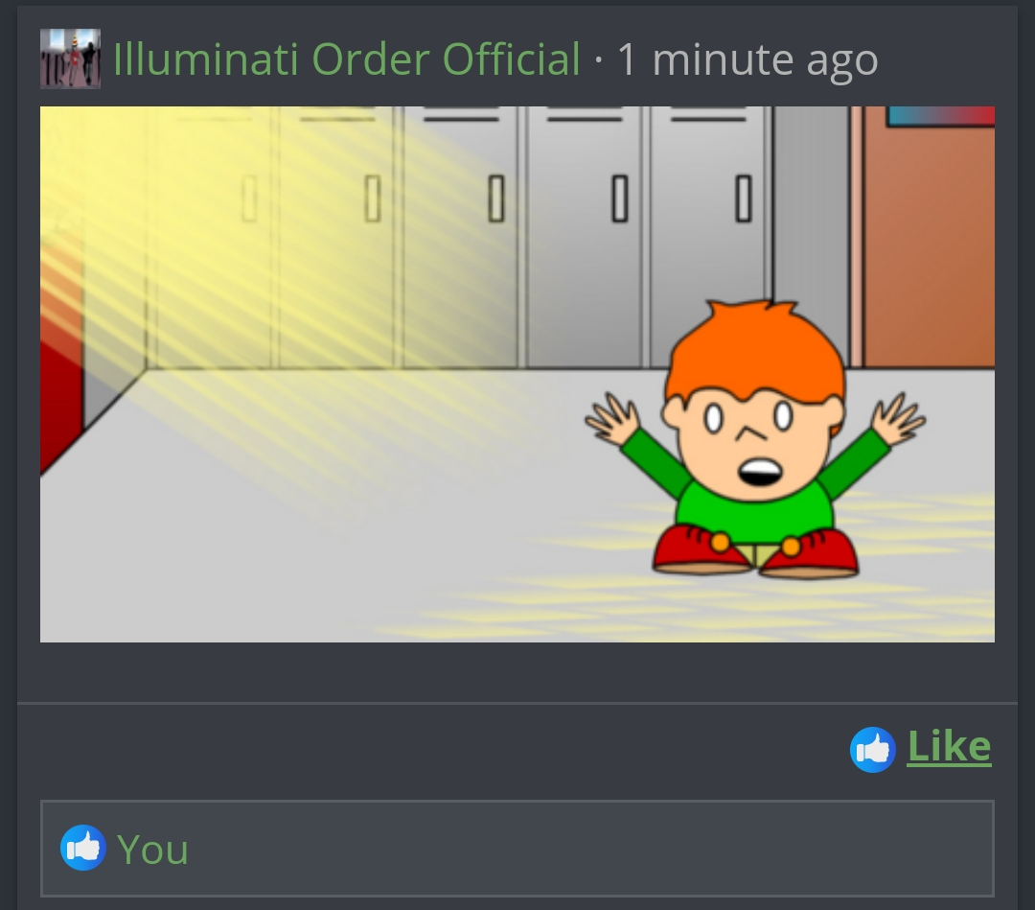This screenshot has width=1035, height=910.
Task: Click the blue thumbs-up icon beside Like
Action: 873,750
